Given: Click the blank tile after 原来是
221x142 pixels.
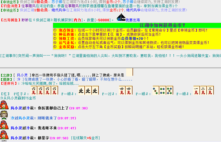Looking at the screenshot, I should (129, 72).
